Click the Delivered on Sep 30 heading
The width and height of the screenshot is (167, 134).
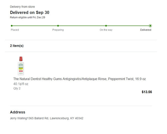tap(30, 13)
